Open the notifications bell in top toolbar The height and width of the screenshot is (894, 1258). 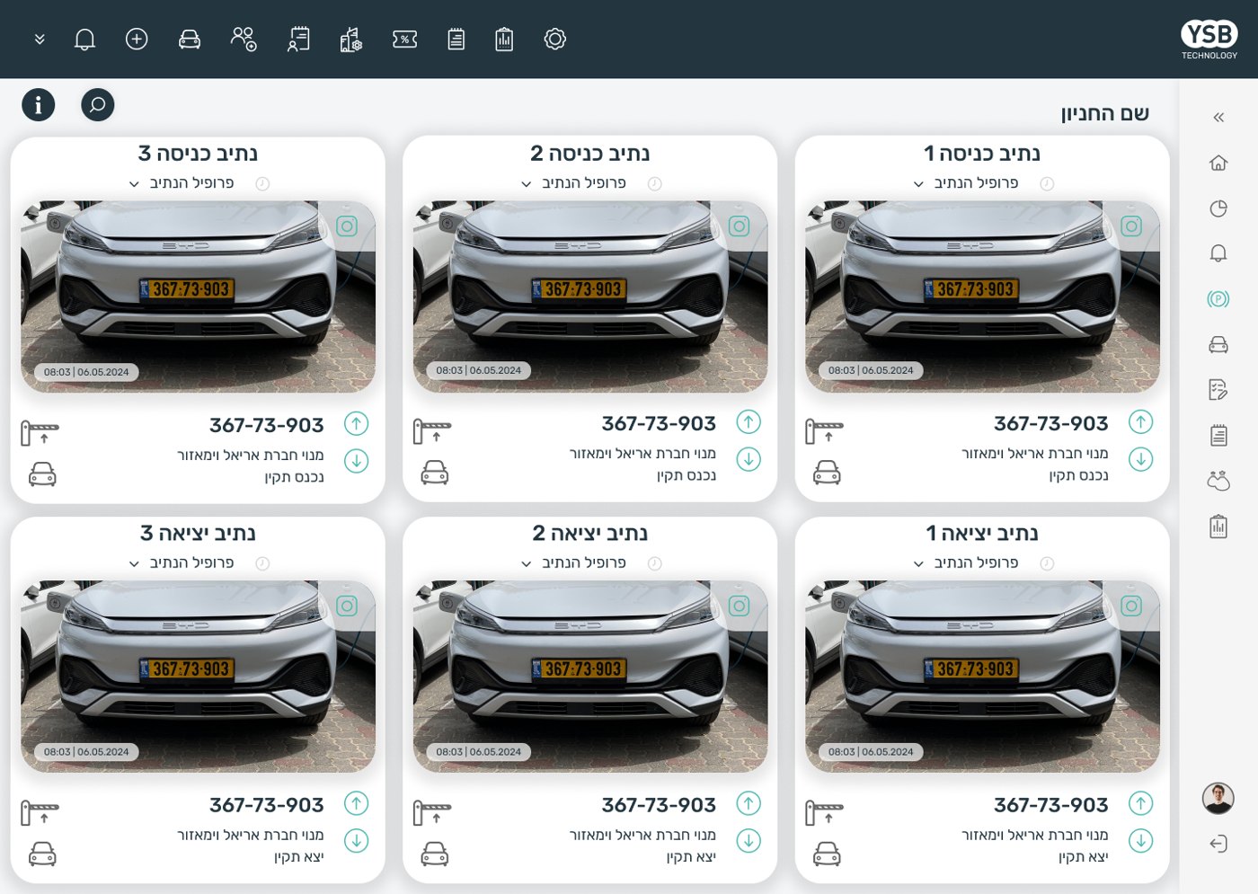pyautogui.click(x=84, y=40)
